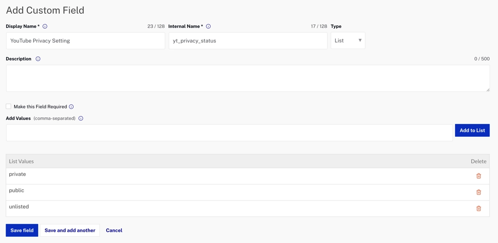This screenshot has height=243, width=498.
Task: Click the Internal Name info icon
Action: (x=208, y=26)
